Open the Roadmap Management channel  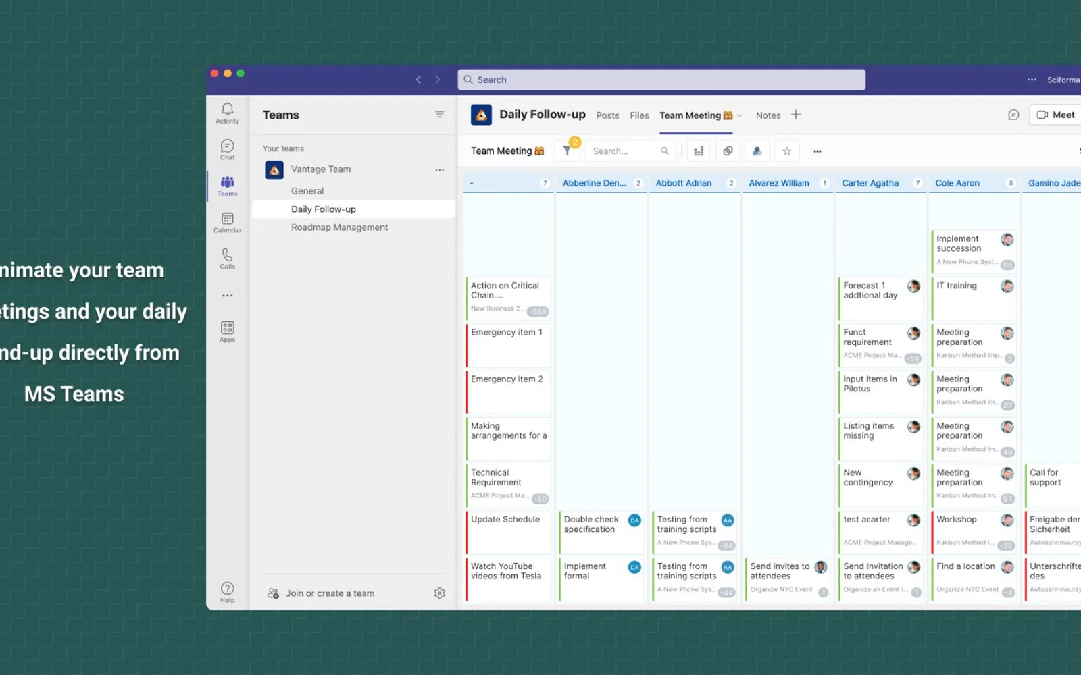pyautogui.click(x=339, y=227)
